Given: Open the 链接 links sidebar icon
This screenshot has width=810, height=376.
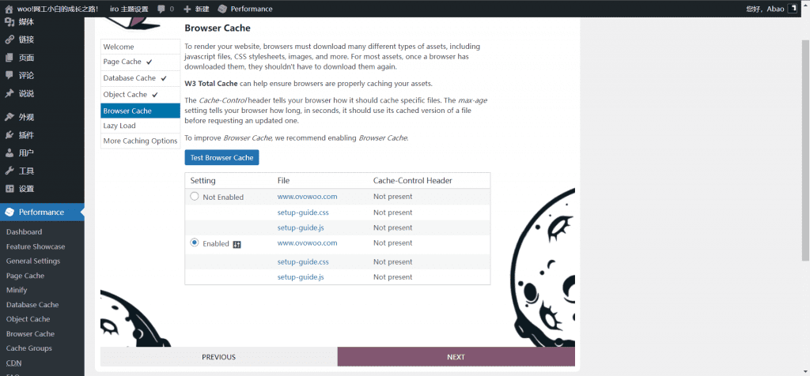Looking at the screenshot, I should coord(9,39).
